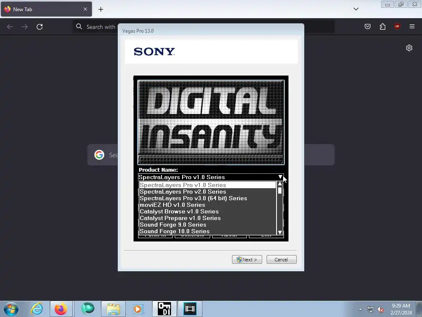Open new tab personalize gear icon
This screenshot has height=317, width=422.
409,48
